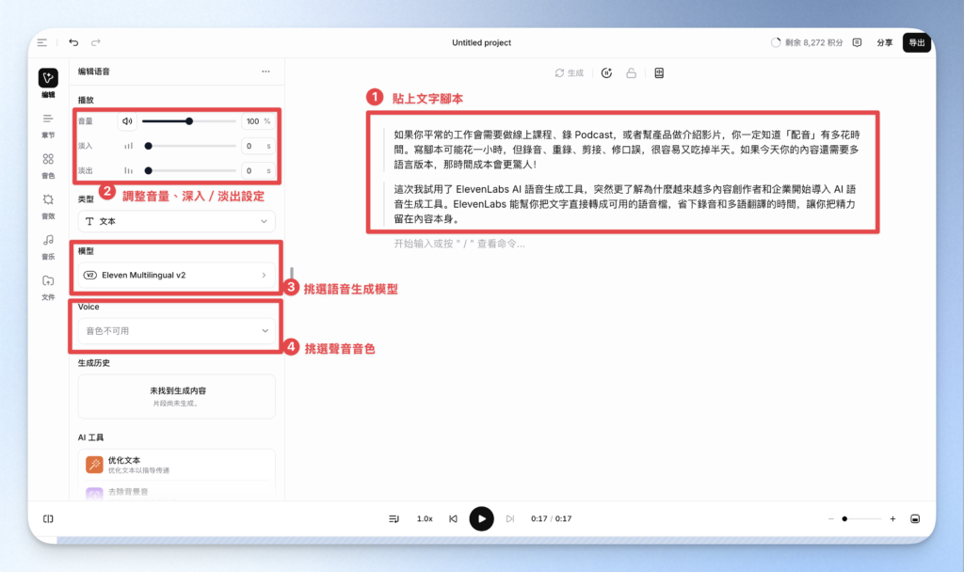Adjust the 淡出 fade-out slider

189,171
